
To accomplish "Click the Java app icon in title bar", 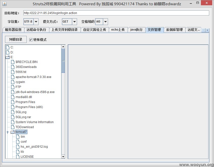I will point(5,4).
